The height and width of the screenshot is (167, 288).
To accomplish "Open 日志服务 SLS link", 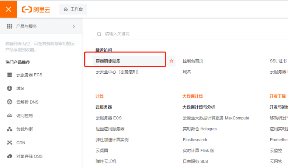I will coord(195,161).
